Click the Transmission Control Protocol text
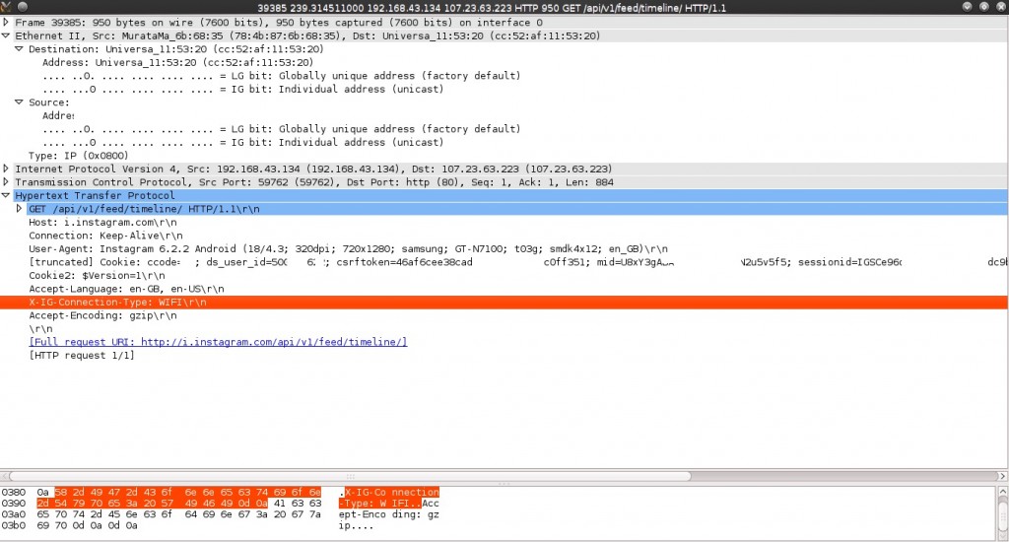The height and width of the screenshot is (542, 1009). click(314, 182)
